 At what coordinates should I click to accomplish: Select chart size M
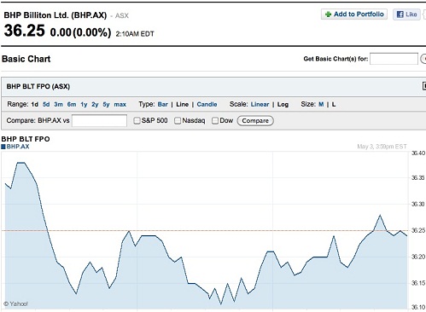321,104
